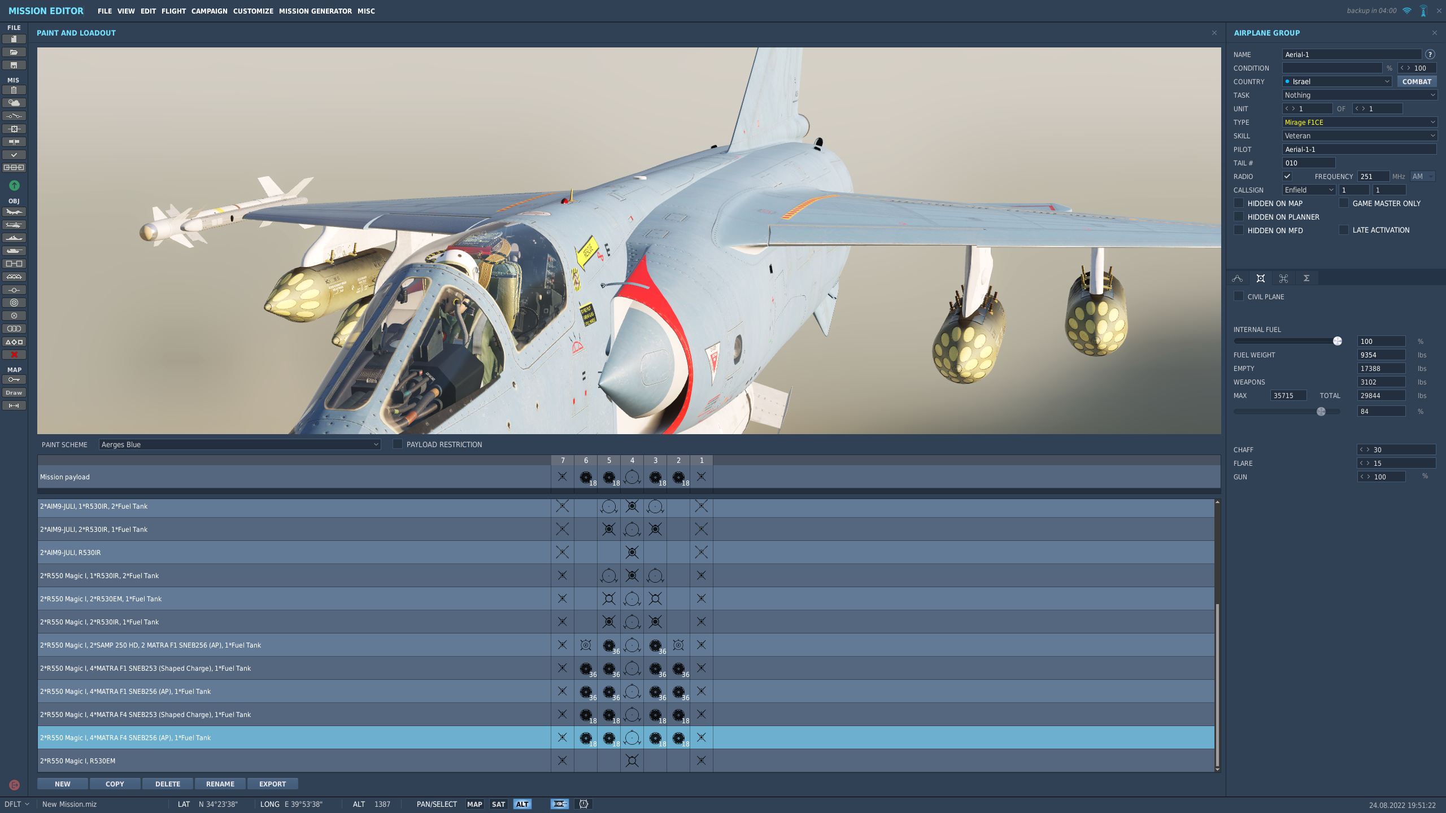Enable the Late Activation checkbox
The height and width of the screenshot is (813, 1446).
1344,230
